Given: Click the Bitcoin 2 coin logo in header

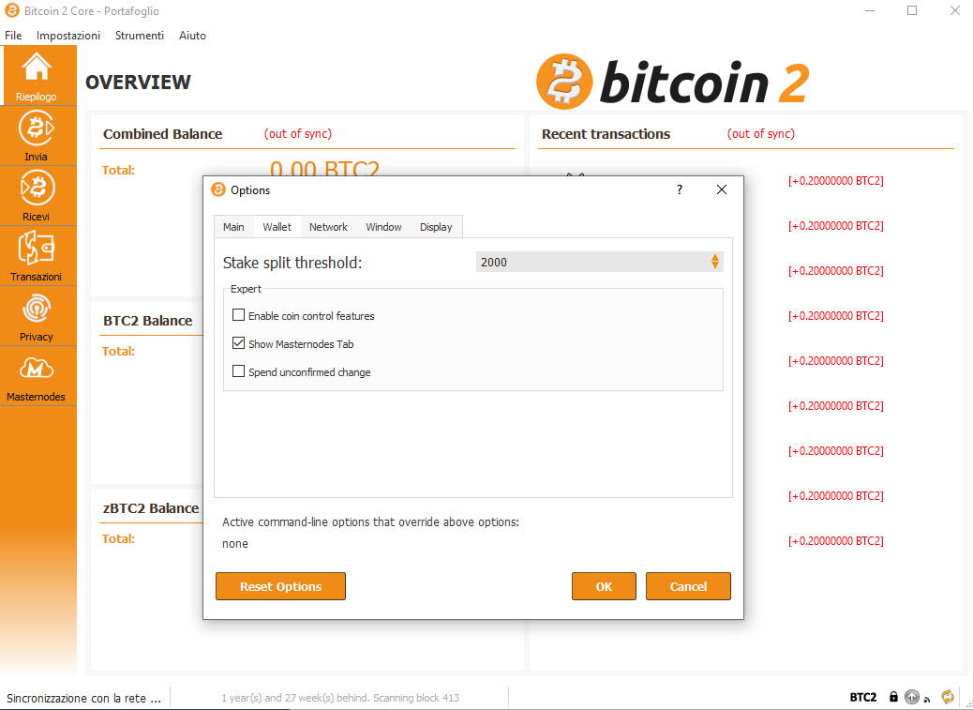Looking at the screenshot, I should [x=564, y=82].
